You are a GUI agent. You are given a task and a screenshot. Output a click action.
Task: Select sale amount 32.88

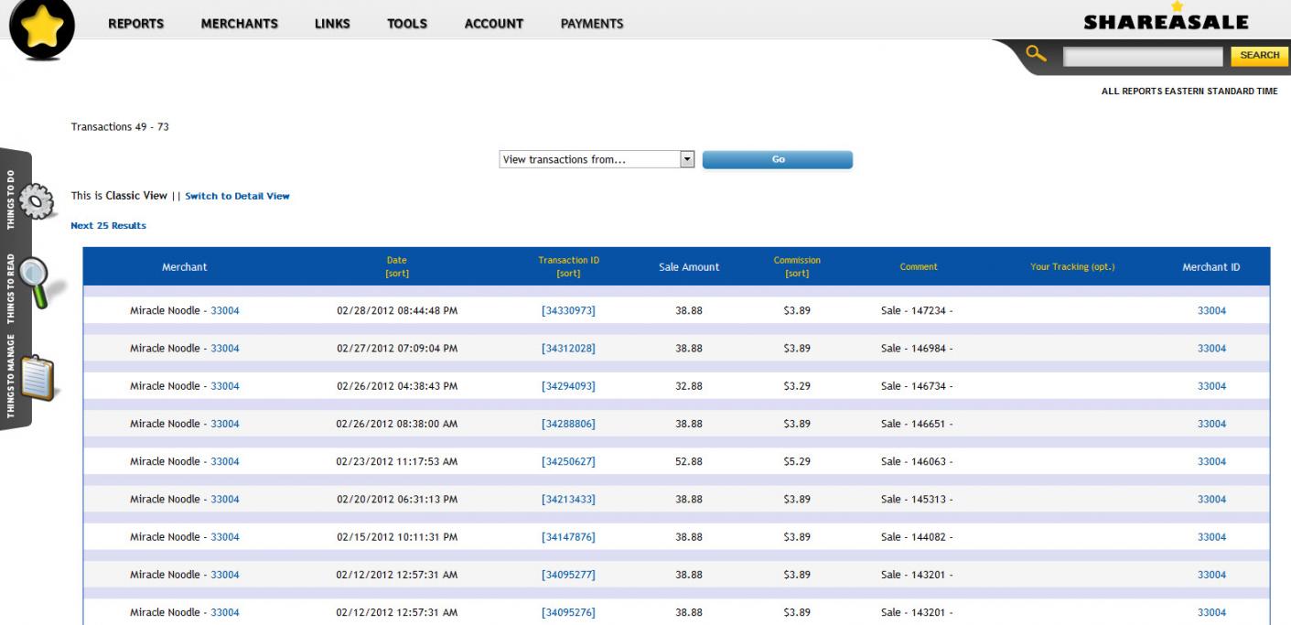[689, 386]
